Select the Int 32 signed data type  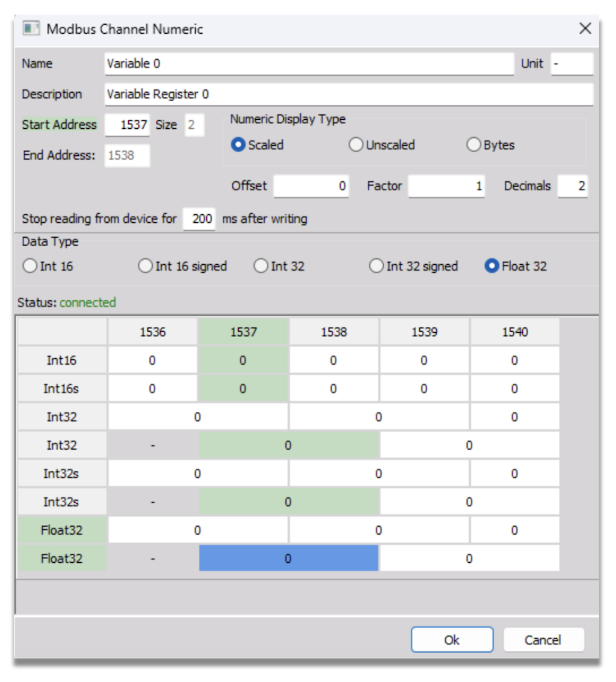tap(377, 265)
